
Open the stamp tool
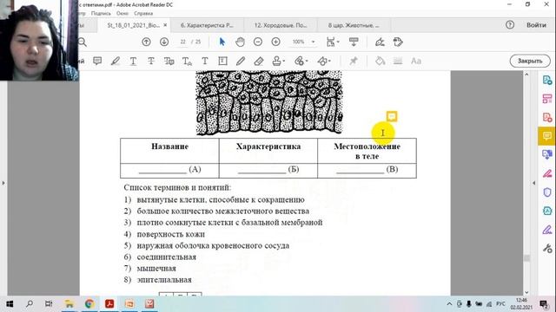(x=278, y=62)
